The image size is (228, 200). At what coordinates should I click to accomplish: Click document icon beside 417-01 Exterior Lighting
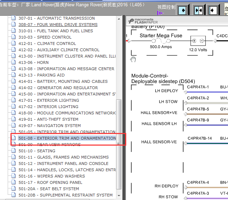(14, 100)
